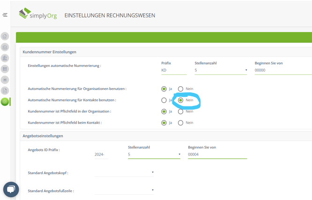Expand Standard Angebotsfußzeile dropdown
The image size is (312, 200).
click(124, 190)
